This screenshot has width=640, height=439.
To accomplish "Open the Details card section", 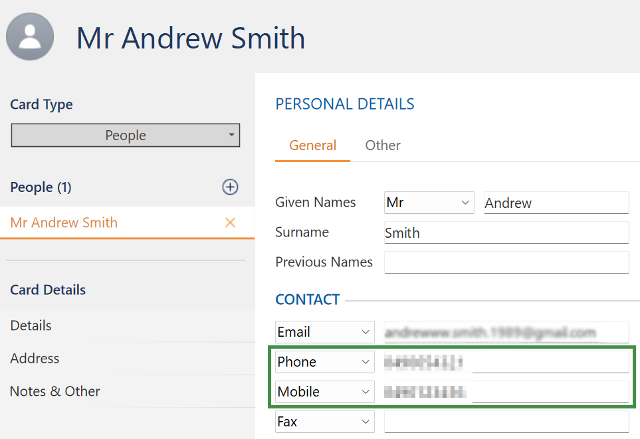I will point(31,325).
